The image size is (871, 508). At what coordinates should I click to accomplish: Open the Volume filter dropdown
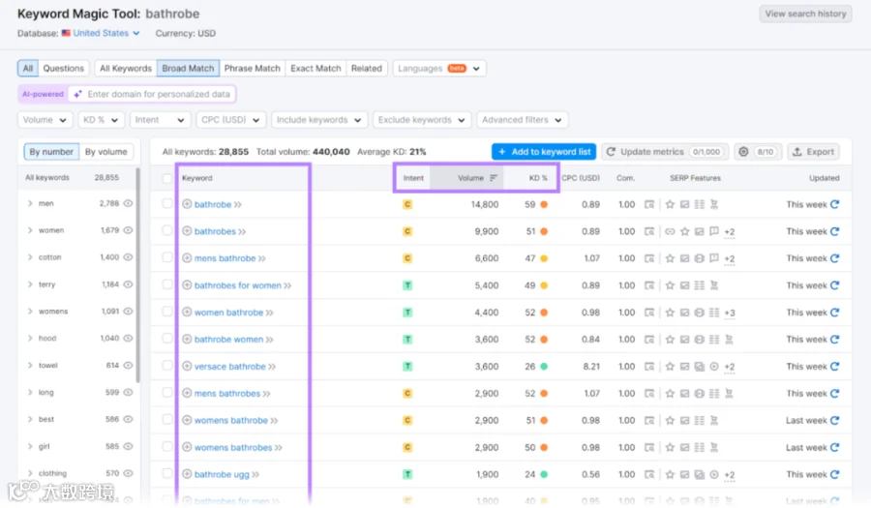coord(45,120)
